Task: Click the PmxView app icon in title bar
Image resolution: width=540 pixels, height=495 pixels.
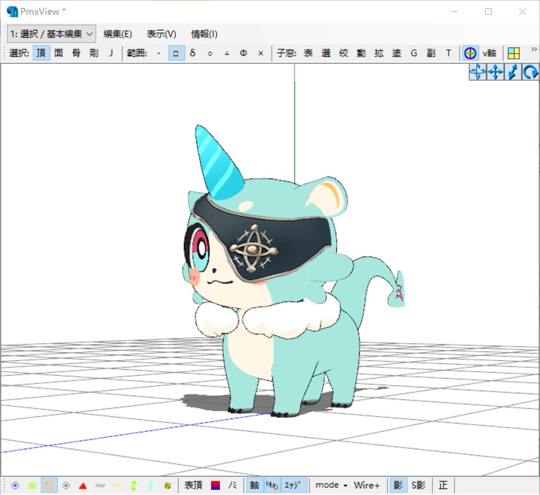Action: (x=12, y=11)
